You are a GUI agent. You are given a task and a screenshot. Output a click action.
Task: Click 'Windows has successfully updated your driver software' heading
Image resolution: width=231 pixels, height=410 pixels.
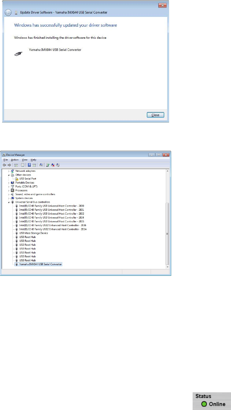pyautogui.click(x=66, y=25)
